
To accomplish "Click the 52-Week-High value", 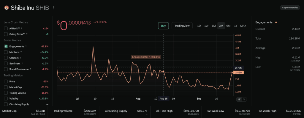I will tap(294, 111).
